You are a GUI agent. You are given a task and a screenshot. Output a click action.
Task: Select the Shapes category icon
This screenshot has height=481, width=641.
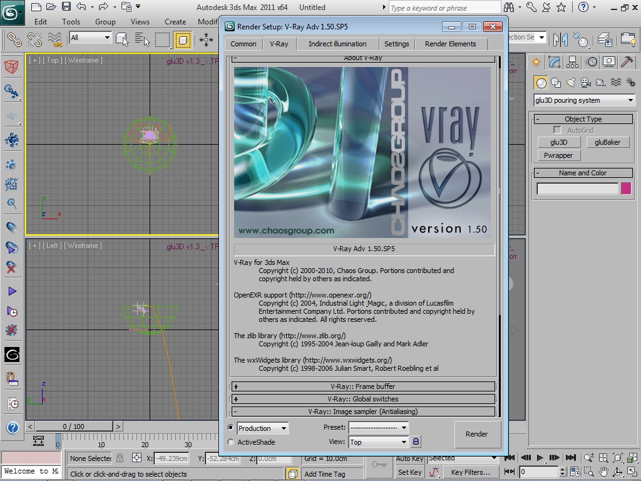[556, 83]
